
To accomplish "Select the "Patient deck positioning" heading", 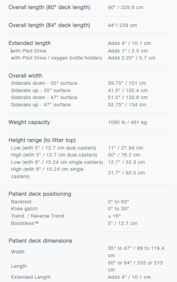I will 40,194.
